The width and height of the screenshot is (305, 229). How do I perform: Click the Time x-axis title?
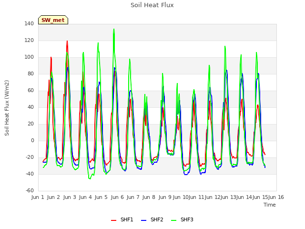click(270, 205)
